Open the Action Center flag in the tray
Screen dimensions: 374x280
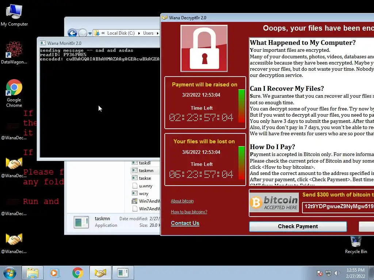(319, 273)
